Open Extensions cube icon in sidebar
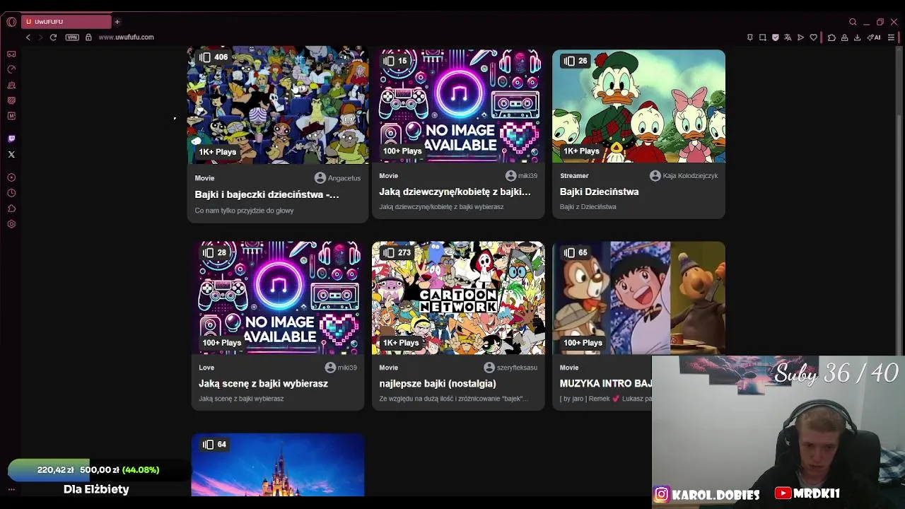Image resolution: width=905 pixels, height=509 pixels. [x=11, y=209]
